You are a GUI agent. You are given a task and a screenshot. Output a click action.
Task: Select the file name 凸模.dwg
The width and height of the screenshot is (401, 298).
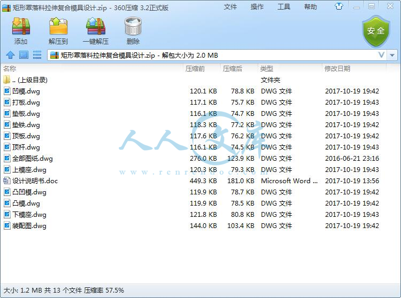26,203
